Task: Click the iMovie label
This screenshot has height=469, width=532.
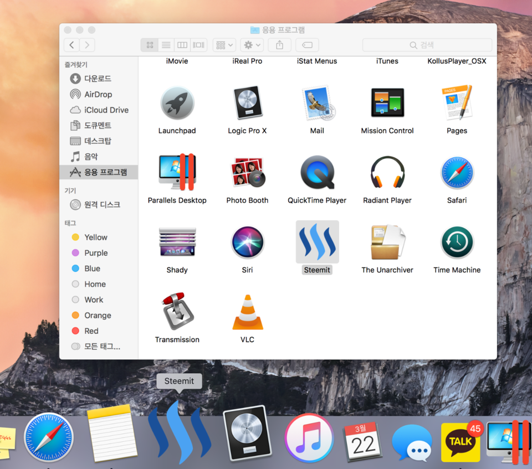Action: [x=177, y=61]
